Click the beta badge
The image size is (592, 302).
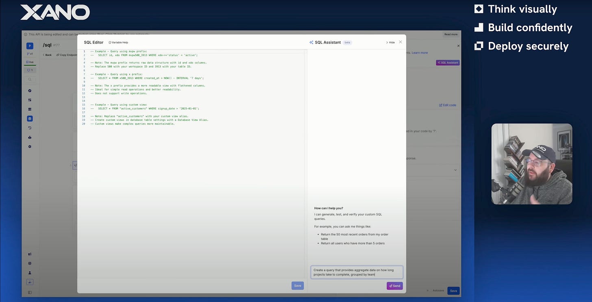347,42
